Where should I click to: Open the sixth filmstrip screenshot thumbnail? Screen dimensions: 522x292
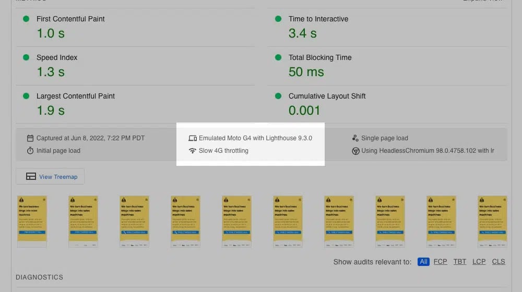click(288, 222)
